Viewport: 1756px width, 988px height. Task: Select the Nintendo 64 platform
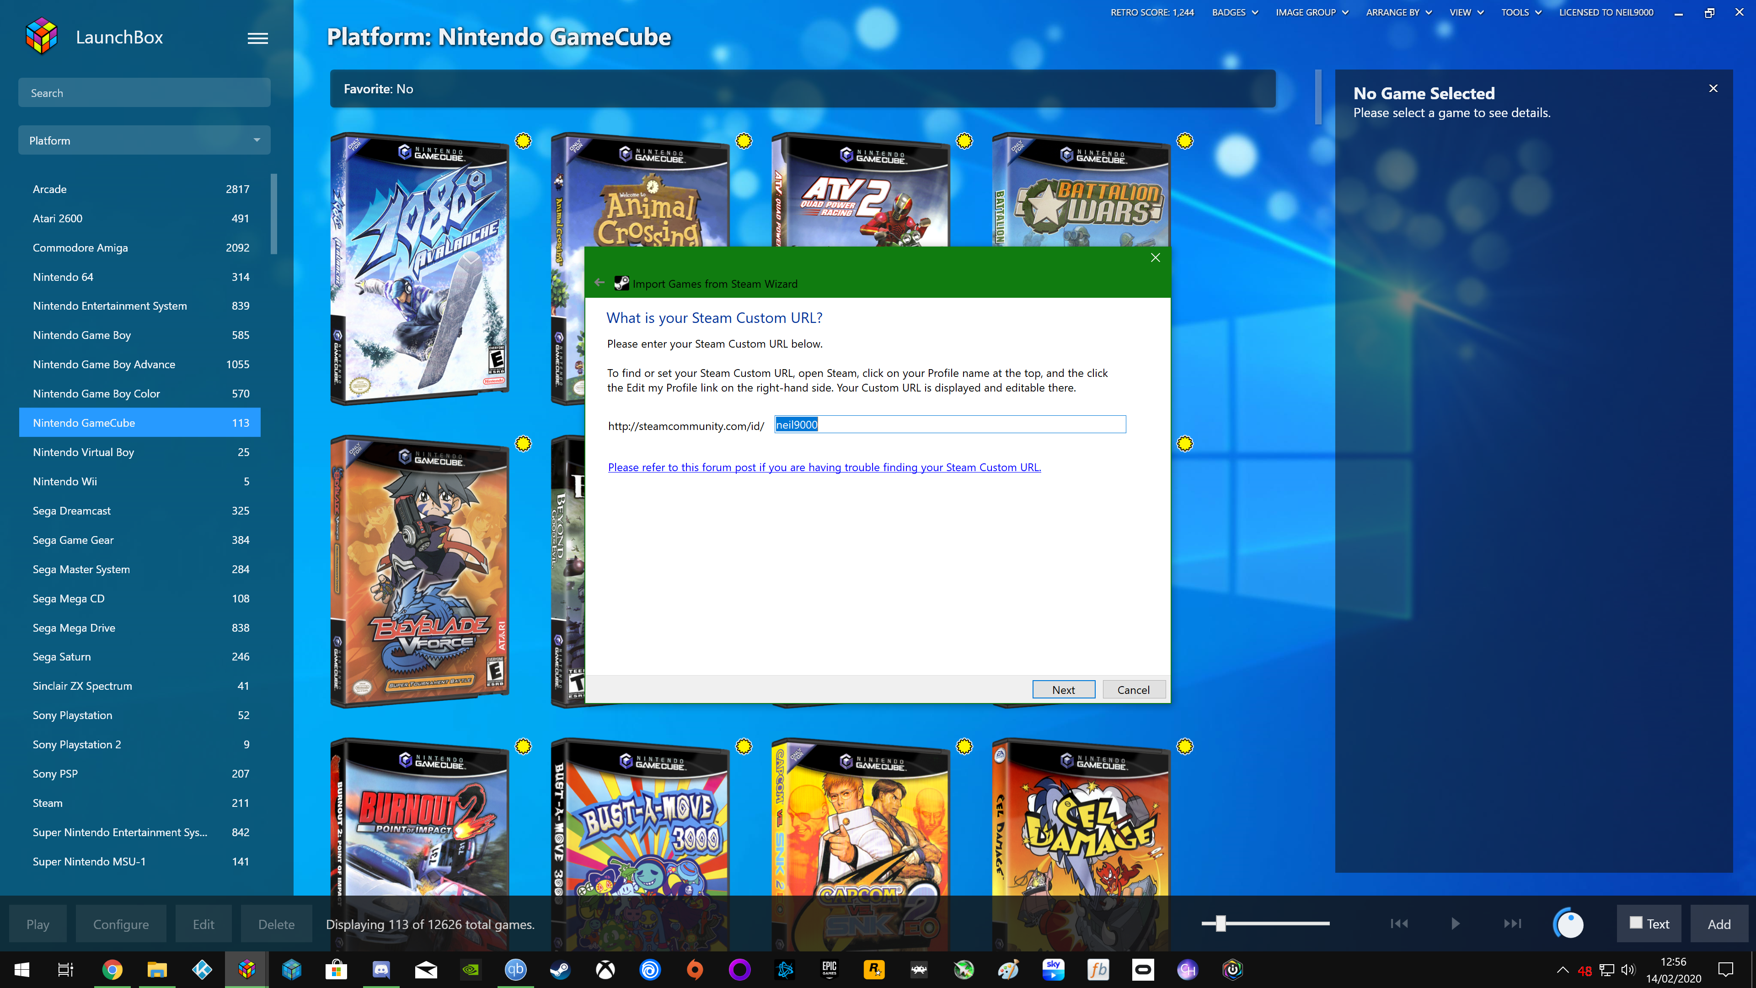point(140,277)
